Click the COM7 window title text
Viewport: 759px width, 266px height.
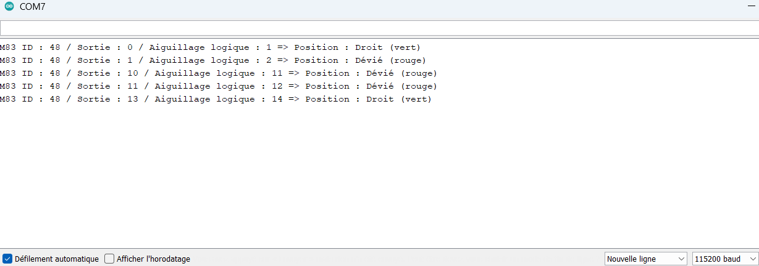(32, 7)
